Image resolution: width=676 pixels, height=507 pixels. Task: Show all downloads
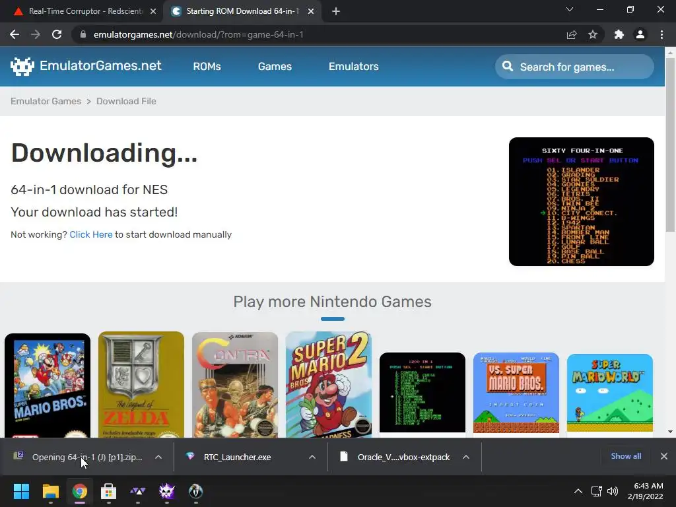point(626,456)
